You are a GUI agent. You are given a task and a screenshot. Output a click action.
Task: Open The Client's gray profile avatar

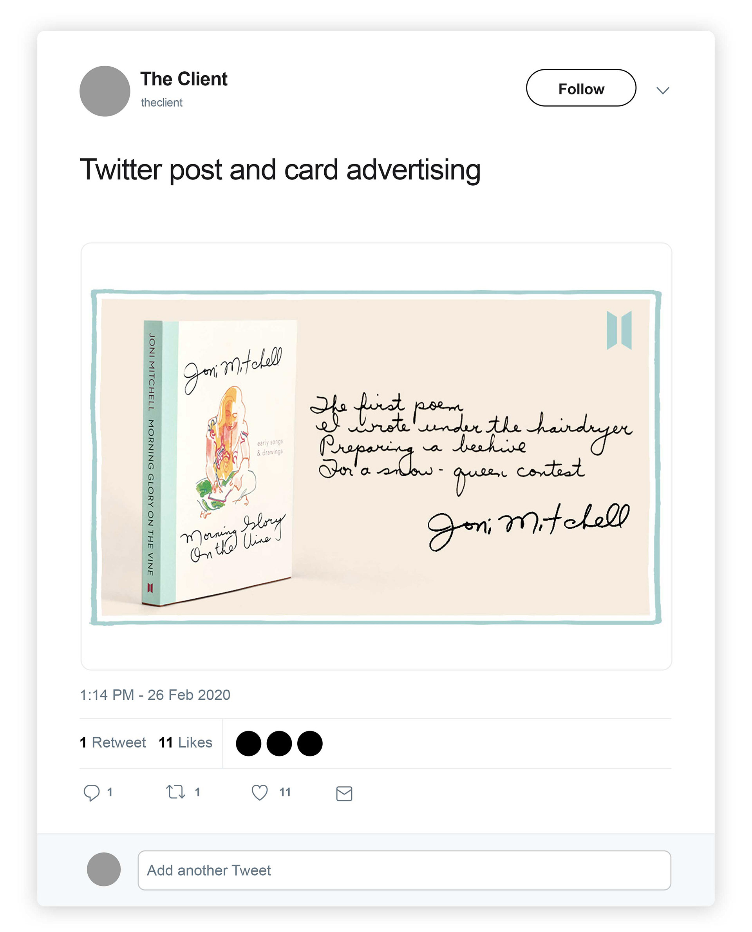105,91
